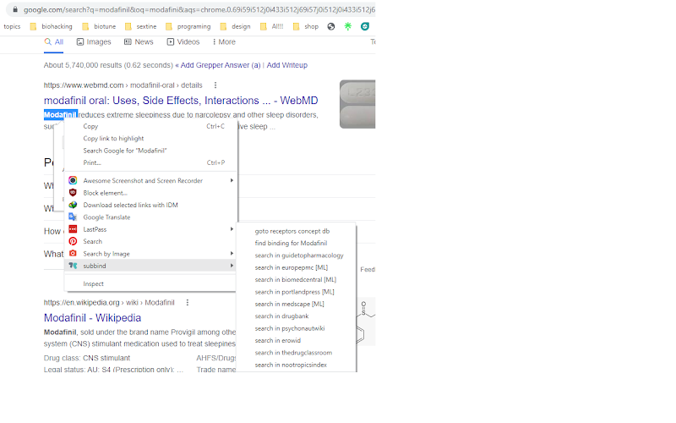Click the lock icon in address bar
676x423 pixels.
coord(15,9)
